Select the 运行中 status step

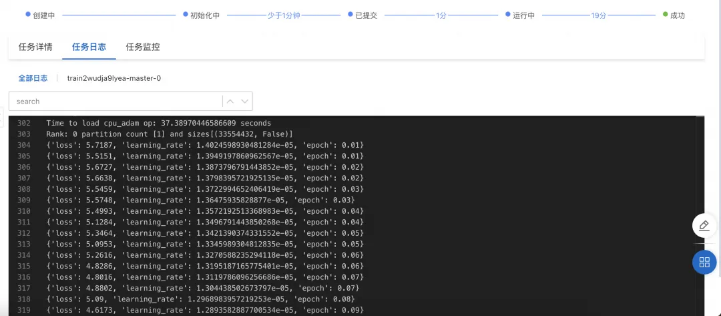(520, 15)
